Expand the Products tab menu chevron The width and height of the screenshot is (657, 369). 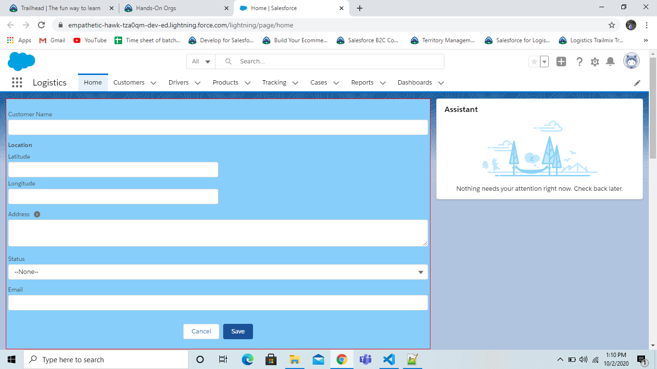(x=248, y=83)
